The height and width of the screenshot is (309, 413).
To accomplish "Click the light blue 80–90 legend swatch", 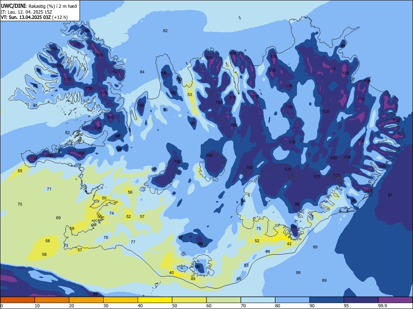I will pyautogui.click(x=292, y=300).
